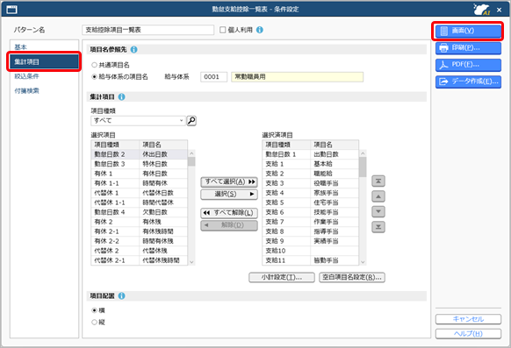
Task: Move selected item up one row
Action: (x=378, y=196)
